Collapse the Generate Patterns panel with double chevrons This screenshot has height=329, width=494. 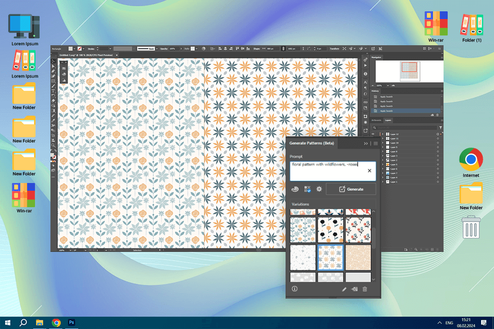pos(366,143)
